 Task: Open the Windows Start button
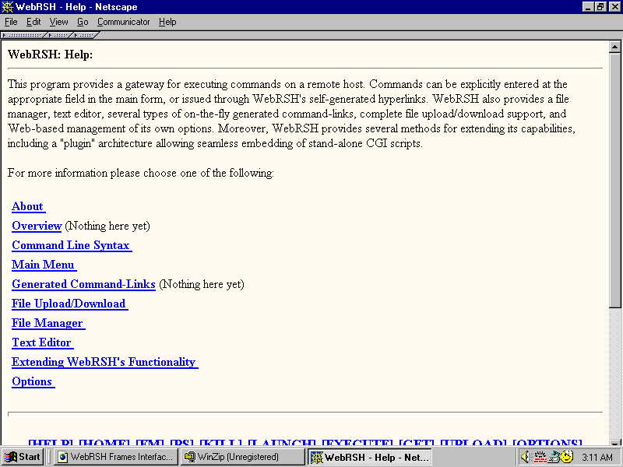(23, 457)
